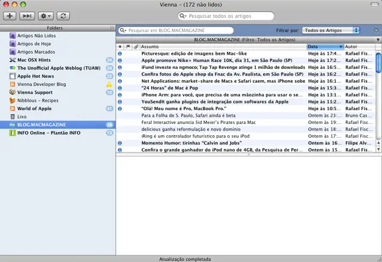Select the World of Apple feed
Viewport: 382px width, 262px height.
point(58,108)
